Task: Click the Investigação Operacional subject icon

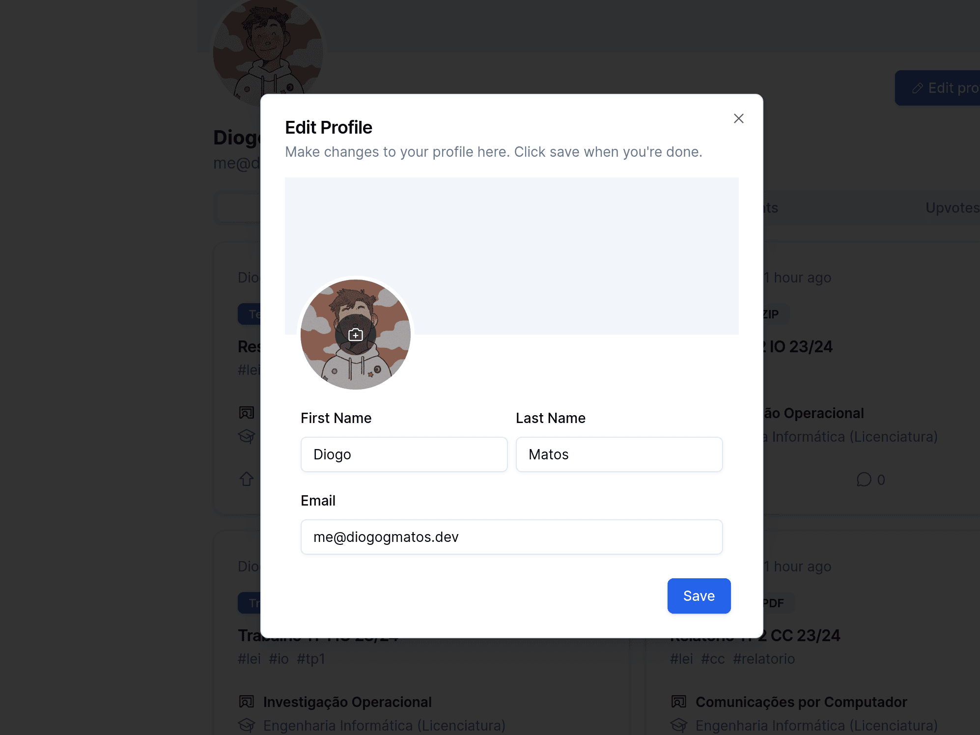Action: click(x=247, y=702)
